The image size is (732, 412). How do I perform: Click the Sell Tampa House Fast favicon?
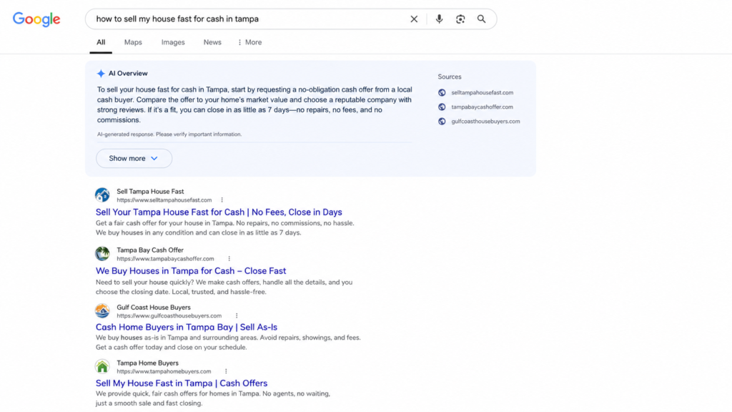coord(102,195)
